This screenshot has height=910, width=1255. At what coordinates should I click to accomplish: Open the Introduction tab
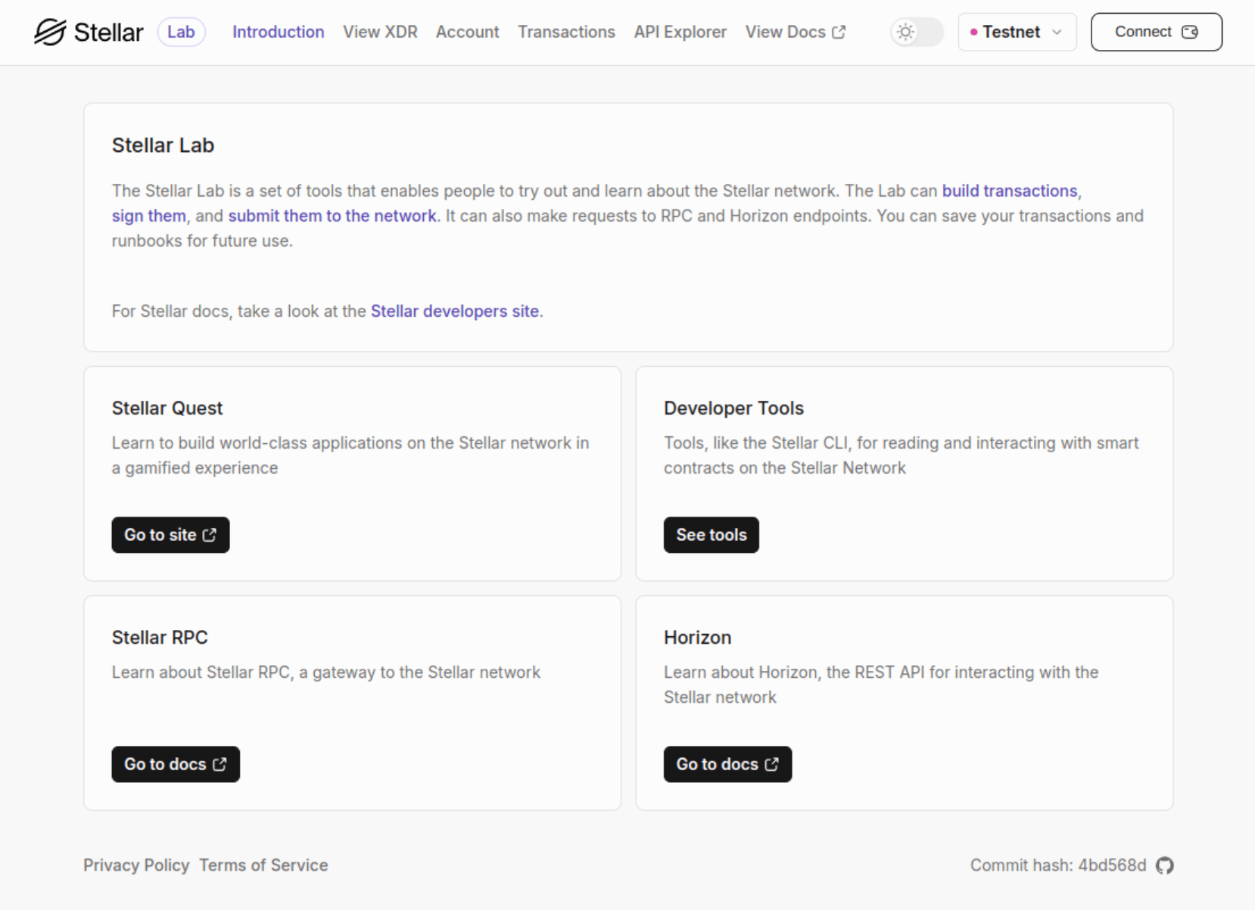click(x=278, y=32)
